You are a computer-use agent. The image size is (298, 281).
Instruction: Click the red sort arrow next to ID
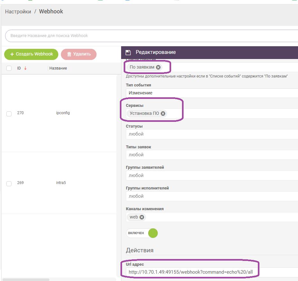point(25,68)
